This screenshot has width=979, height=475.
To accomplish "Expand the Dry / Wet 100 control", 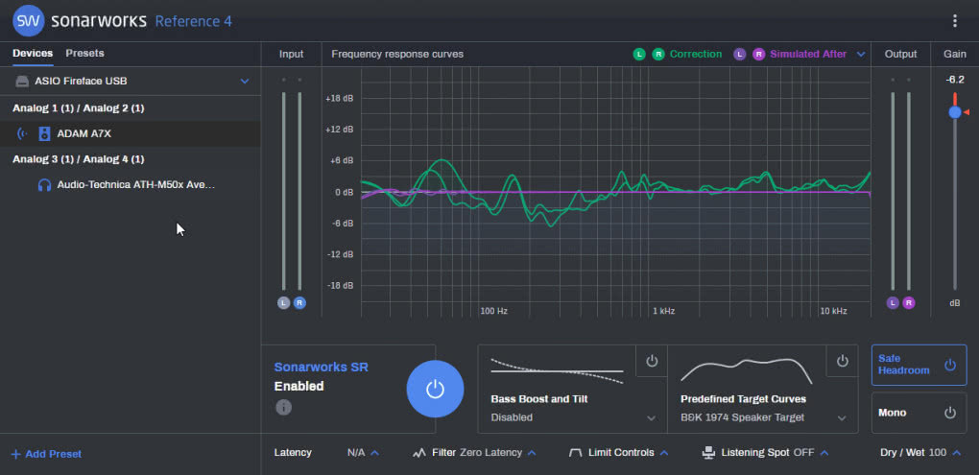I will [x=956, y=453].
